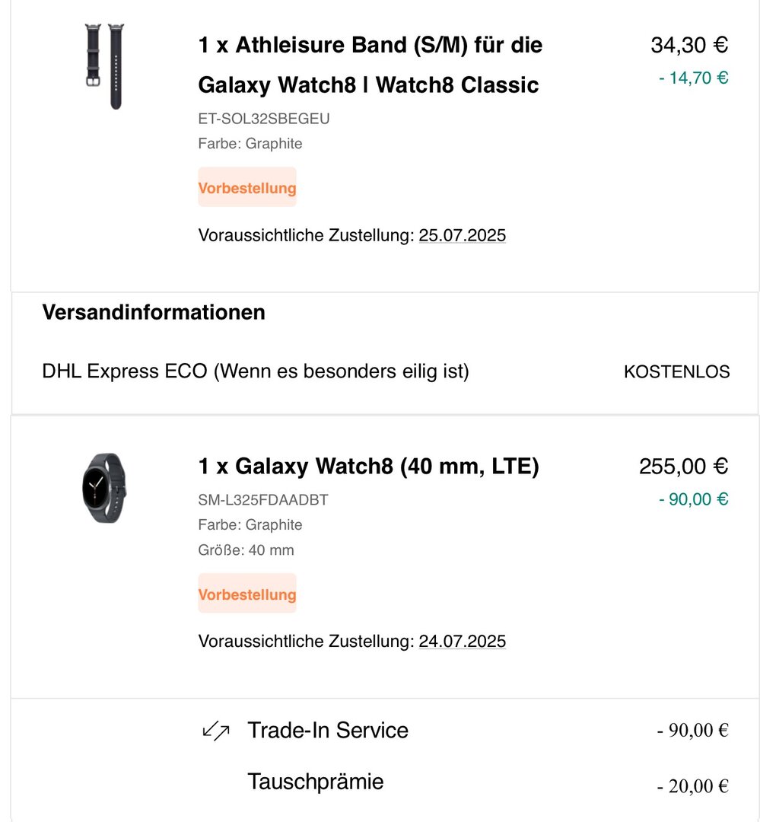Open the Galaxy Watch8 (40 mm, LTE) title
Image resolution: width=760 pixels, height=822 pixels.
(x=368, y=466)
